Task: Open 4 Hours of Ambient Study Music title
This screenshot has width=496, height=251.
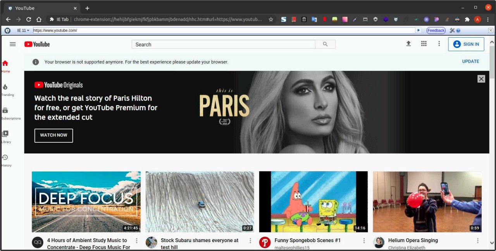Action: [x=89, y=244]
